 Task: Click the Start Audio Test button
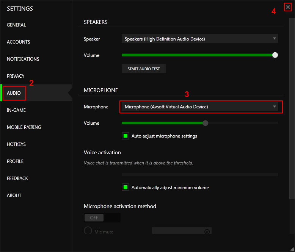click(x=144, y=69)
